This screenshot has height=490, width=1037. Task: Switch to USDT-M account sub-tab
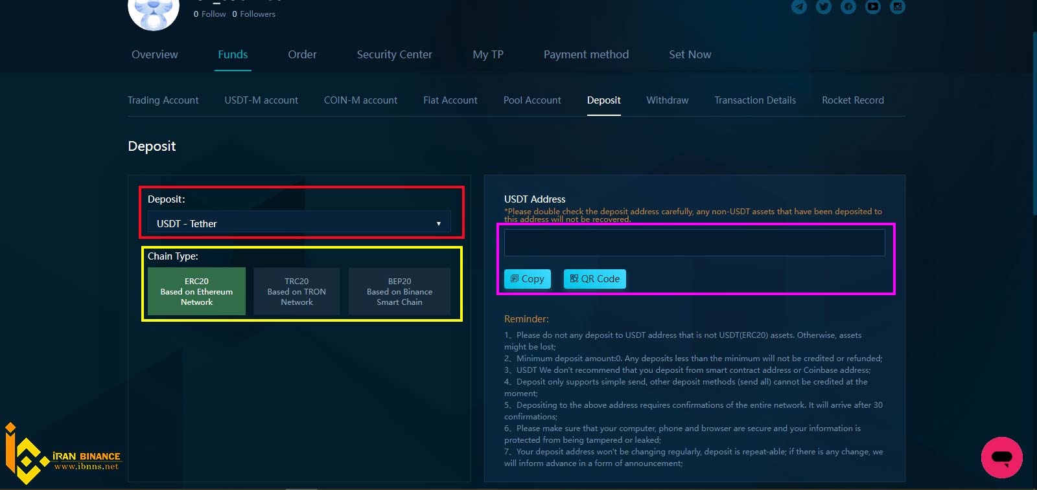pos(261,100)
